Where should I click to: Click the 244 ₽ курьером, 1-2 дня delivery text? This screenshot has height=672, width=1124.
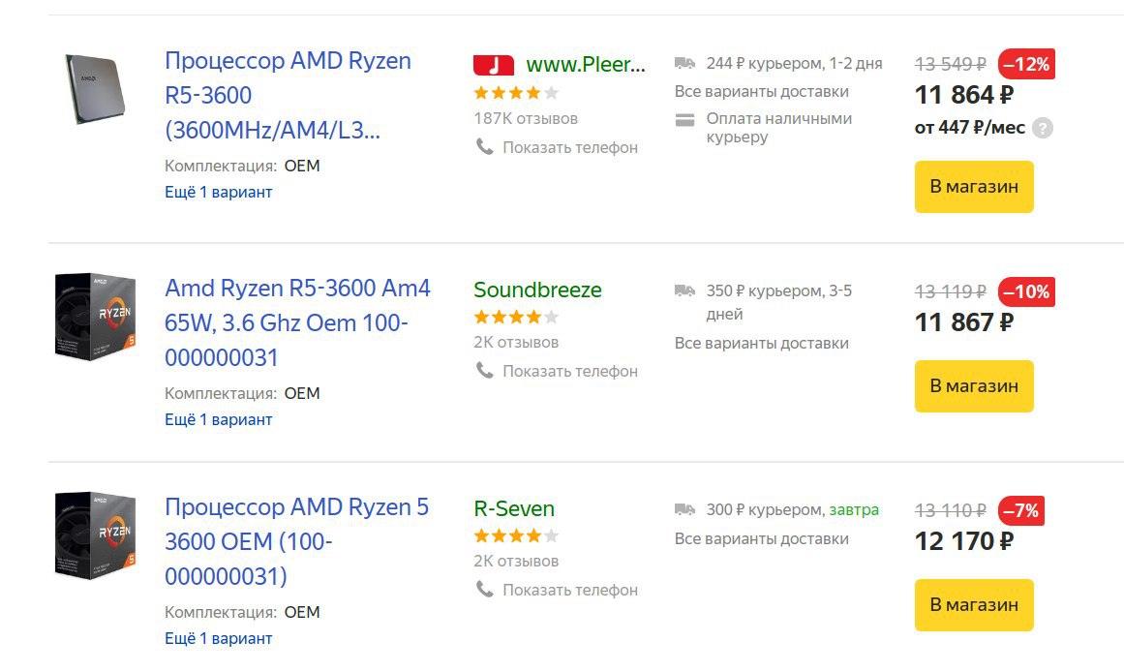(794, 63)
